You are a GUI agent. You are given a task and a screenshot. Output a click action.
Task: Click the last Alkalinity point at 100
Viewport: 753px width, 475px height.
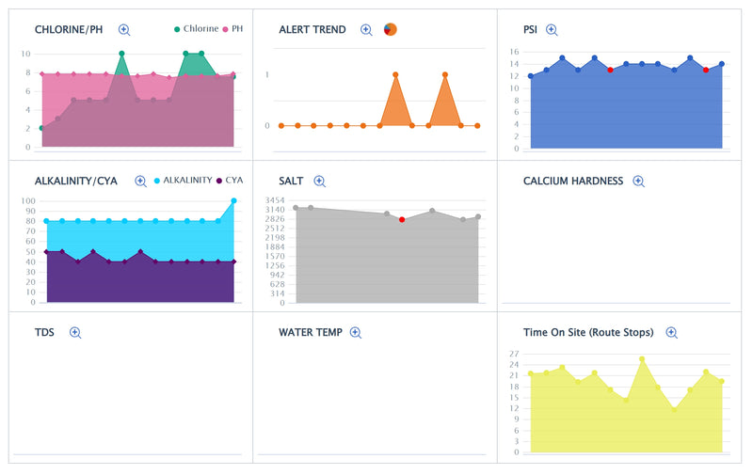pos(233,200)
